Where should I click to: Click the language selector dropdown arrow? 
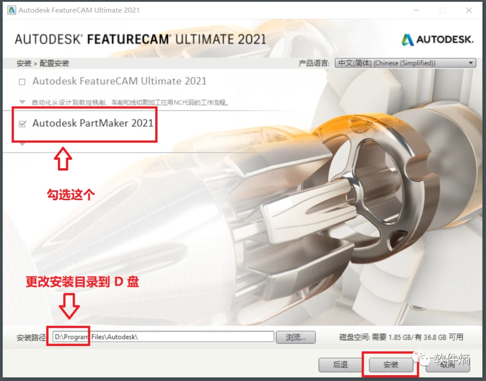click(x=470, y=63)
